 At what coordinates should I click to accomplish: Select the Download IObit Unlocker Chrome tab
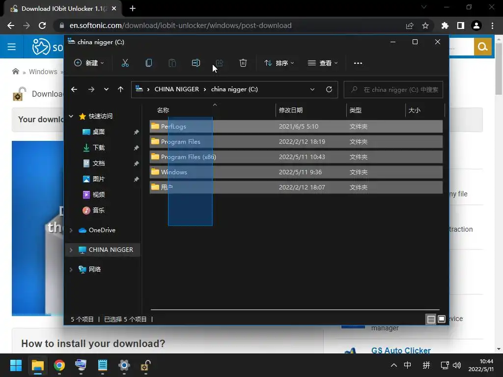pos(63,9)
